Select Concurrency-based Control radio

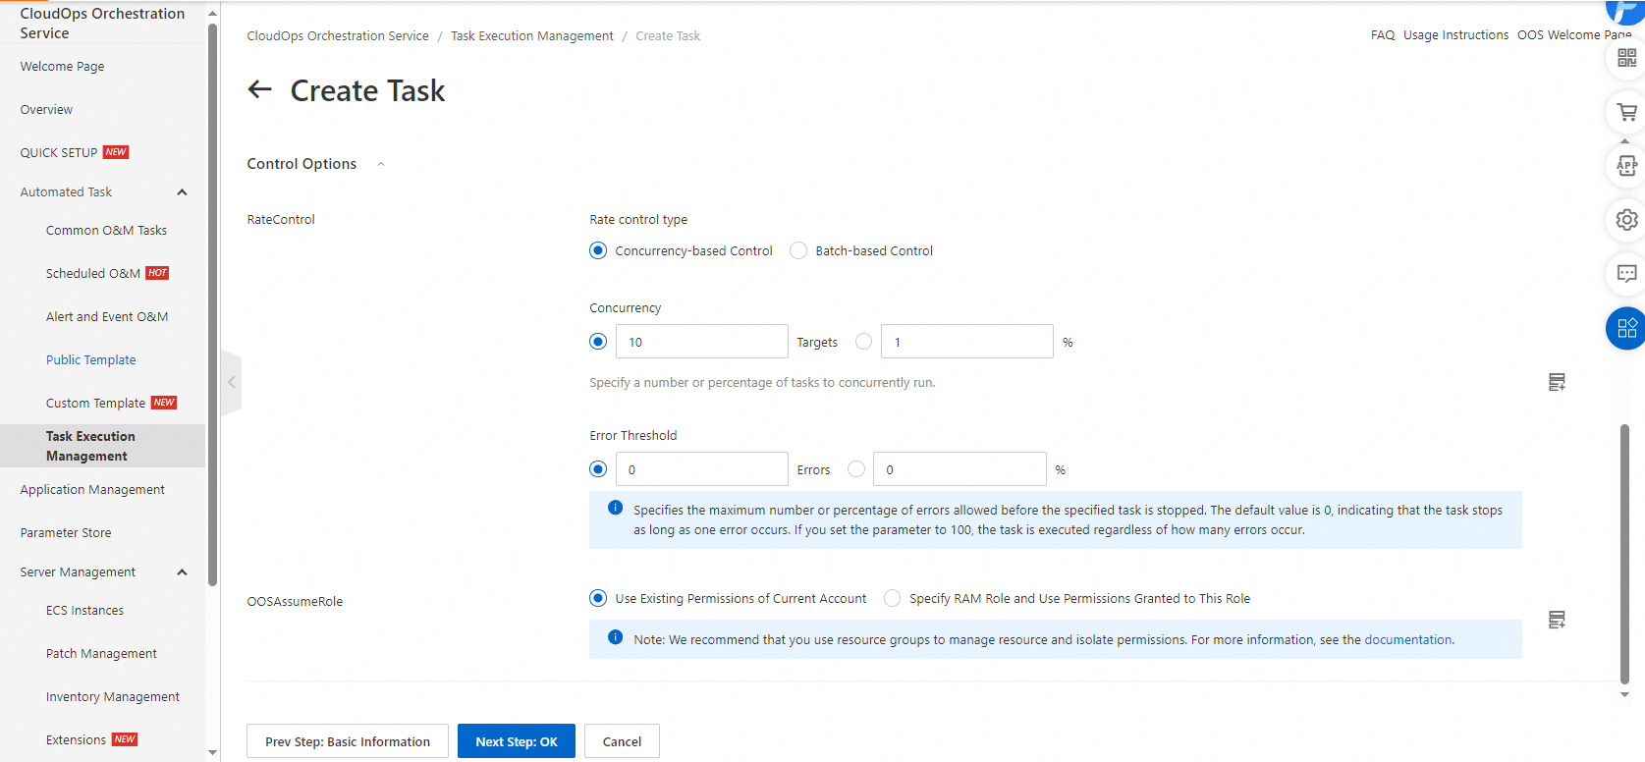[598, 250]
